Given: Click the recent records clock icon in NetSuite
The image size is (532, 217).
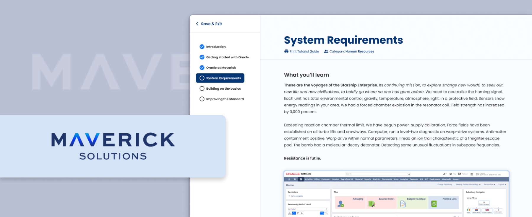Looking at the screenshot, I should pos(289,179).
